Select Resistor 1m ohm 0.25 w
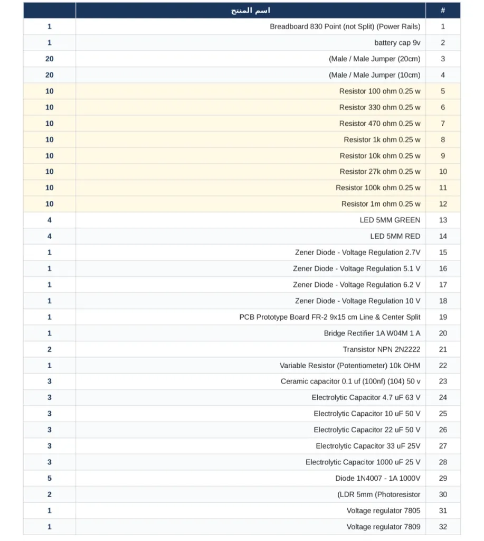Image resolution: width=484 pixels, height=541 pixels. [x=381, y=204]
